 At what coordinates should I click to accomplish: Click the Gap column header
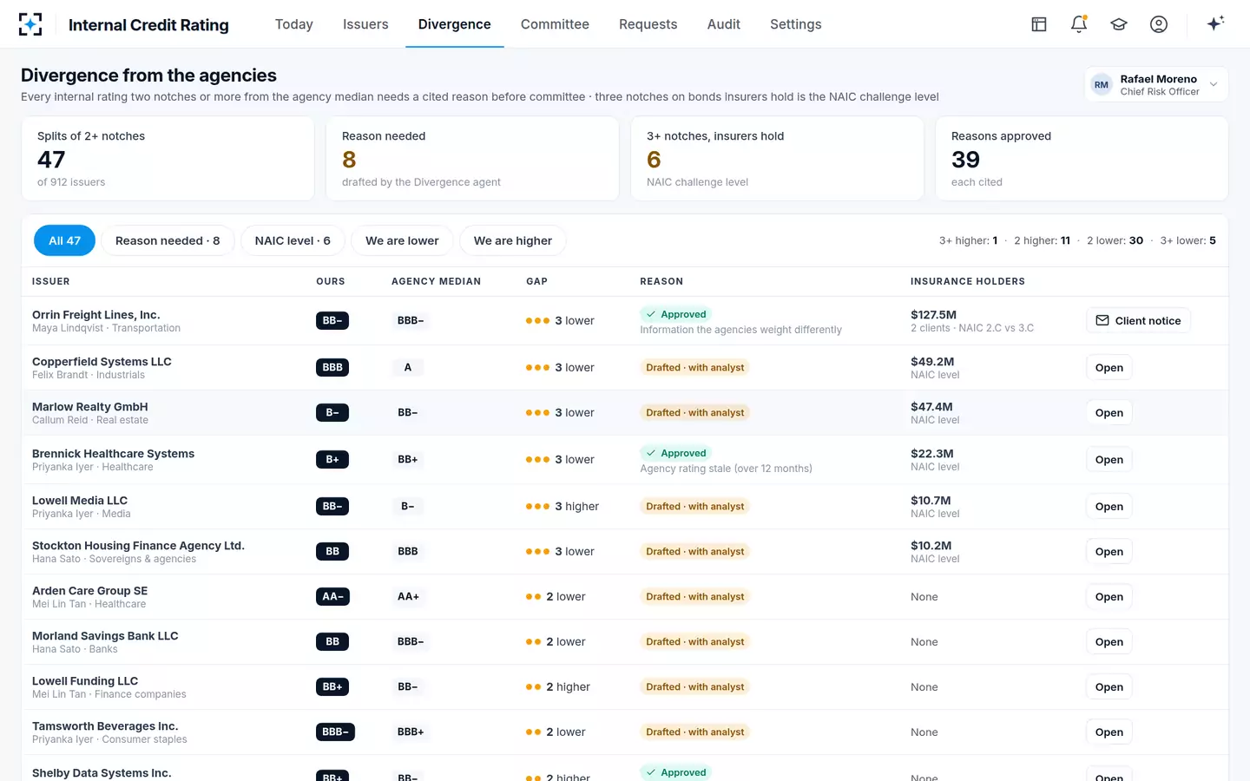536,281
